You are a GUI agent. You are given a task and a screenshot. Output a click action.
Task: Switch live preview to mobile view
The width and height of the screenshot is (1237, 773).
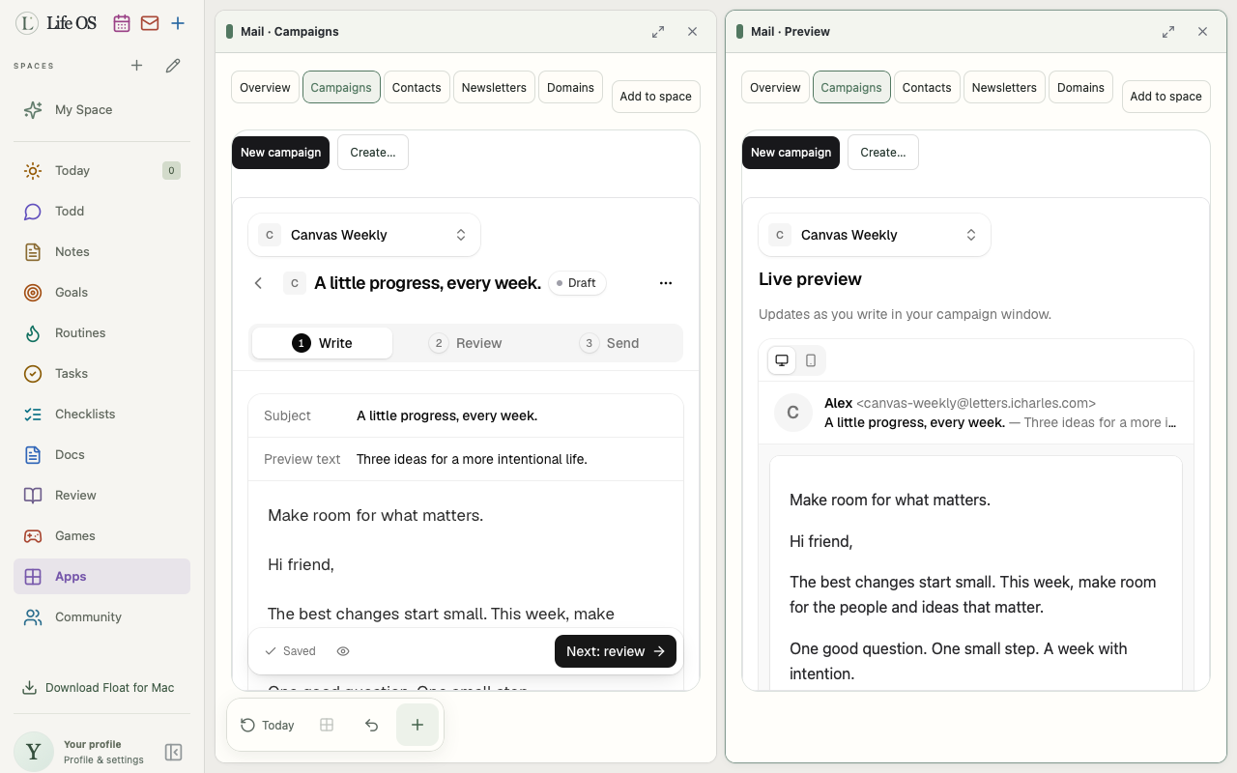click(811, 360)
